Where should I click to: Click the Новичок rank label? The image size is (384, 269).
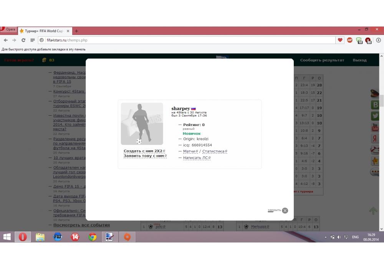tap(192, 133)
